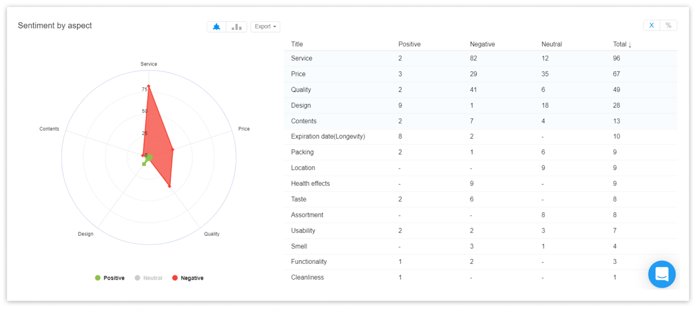696x309 pixels.
Task: Select the Service row in table
Action: [302, 58]
